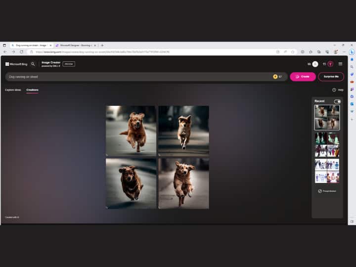This screenshot has height=267, width=356.
Task: Open the Microsoft Rewards trophy icon
Action: pyautogui.click(x=330, y=64)
